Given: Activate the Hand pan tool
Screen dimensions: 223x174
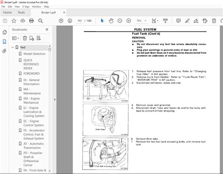Looking at the screenshot, I should point(111,21).
